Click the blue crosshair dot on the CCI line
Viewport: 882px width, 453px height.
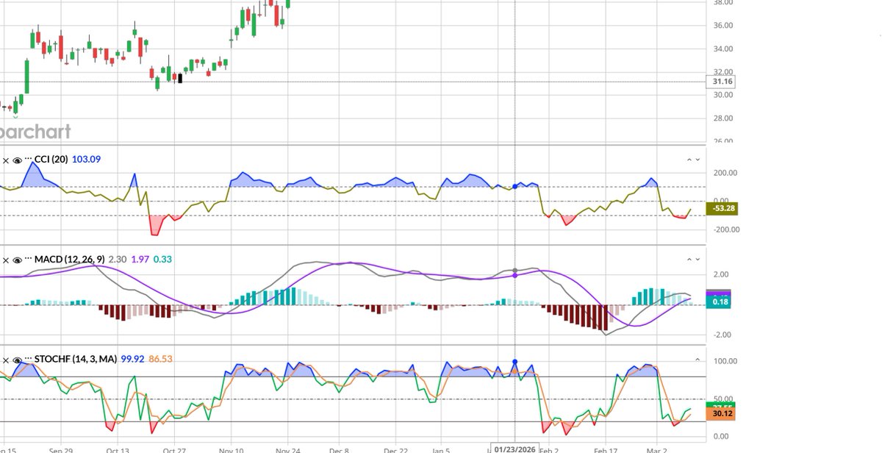coord(514,186)
